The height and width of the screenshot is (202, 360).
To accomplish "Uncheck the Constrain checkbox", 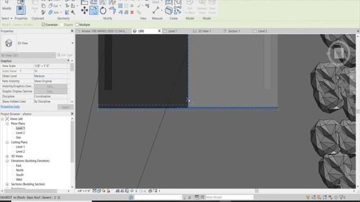I will click(x=43, y=25).
